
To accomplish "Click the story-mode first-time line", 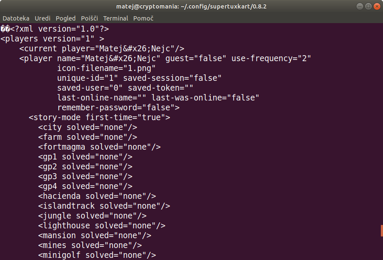I will pos(99,117).
